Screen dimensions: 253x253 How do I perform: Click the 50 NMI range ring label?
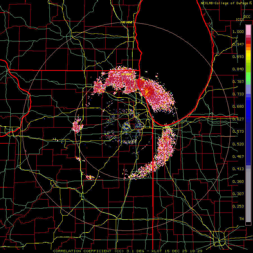(127, 74)
